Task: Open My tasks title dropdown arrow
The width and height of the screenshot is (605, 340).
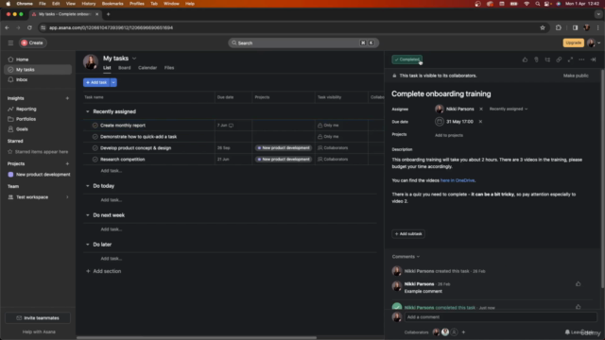Action: (134, 59)
